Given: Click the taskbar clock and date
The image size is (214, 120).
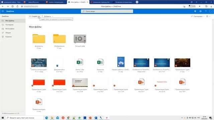Looking at the screenshot, I should (204, 118).
